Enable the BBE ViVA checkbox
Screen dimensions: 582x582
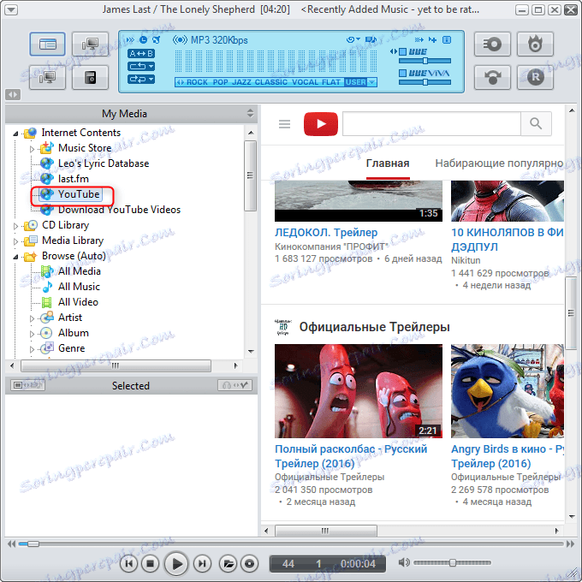403,73
